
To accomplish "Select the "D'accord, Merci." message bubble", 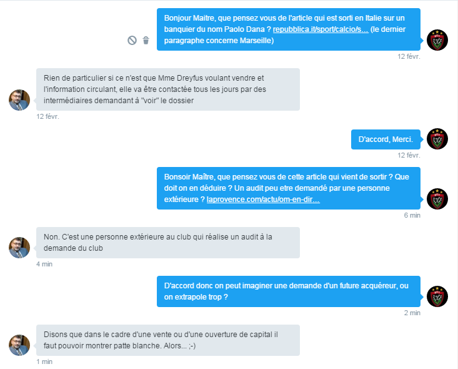I will point(386,139).
